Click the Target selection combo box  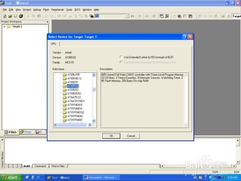(x=236, y=16)
